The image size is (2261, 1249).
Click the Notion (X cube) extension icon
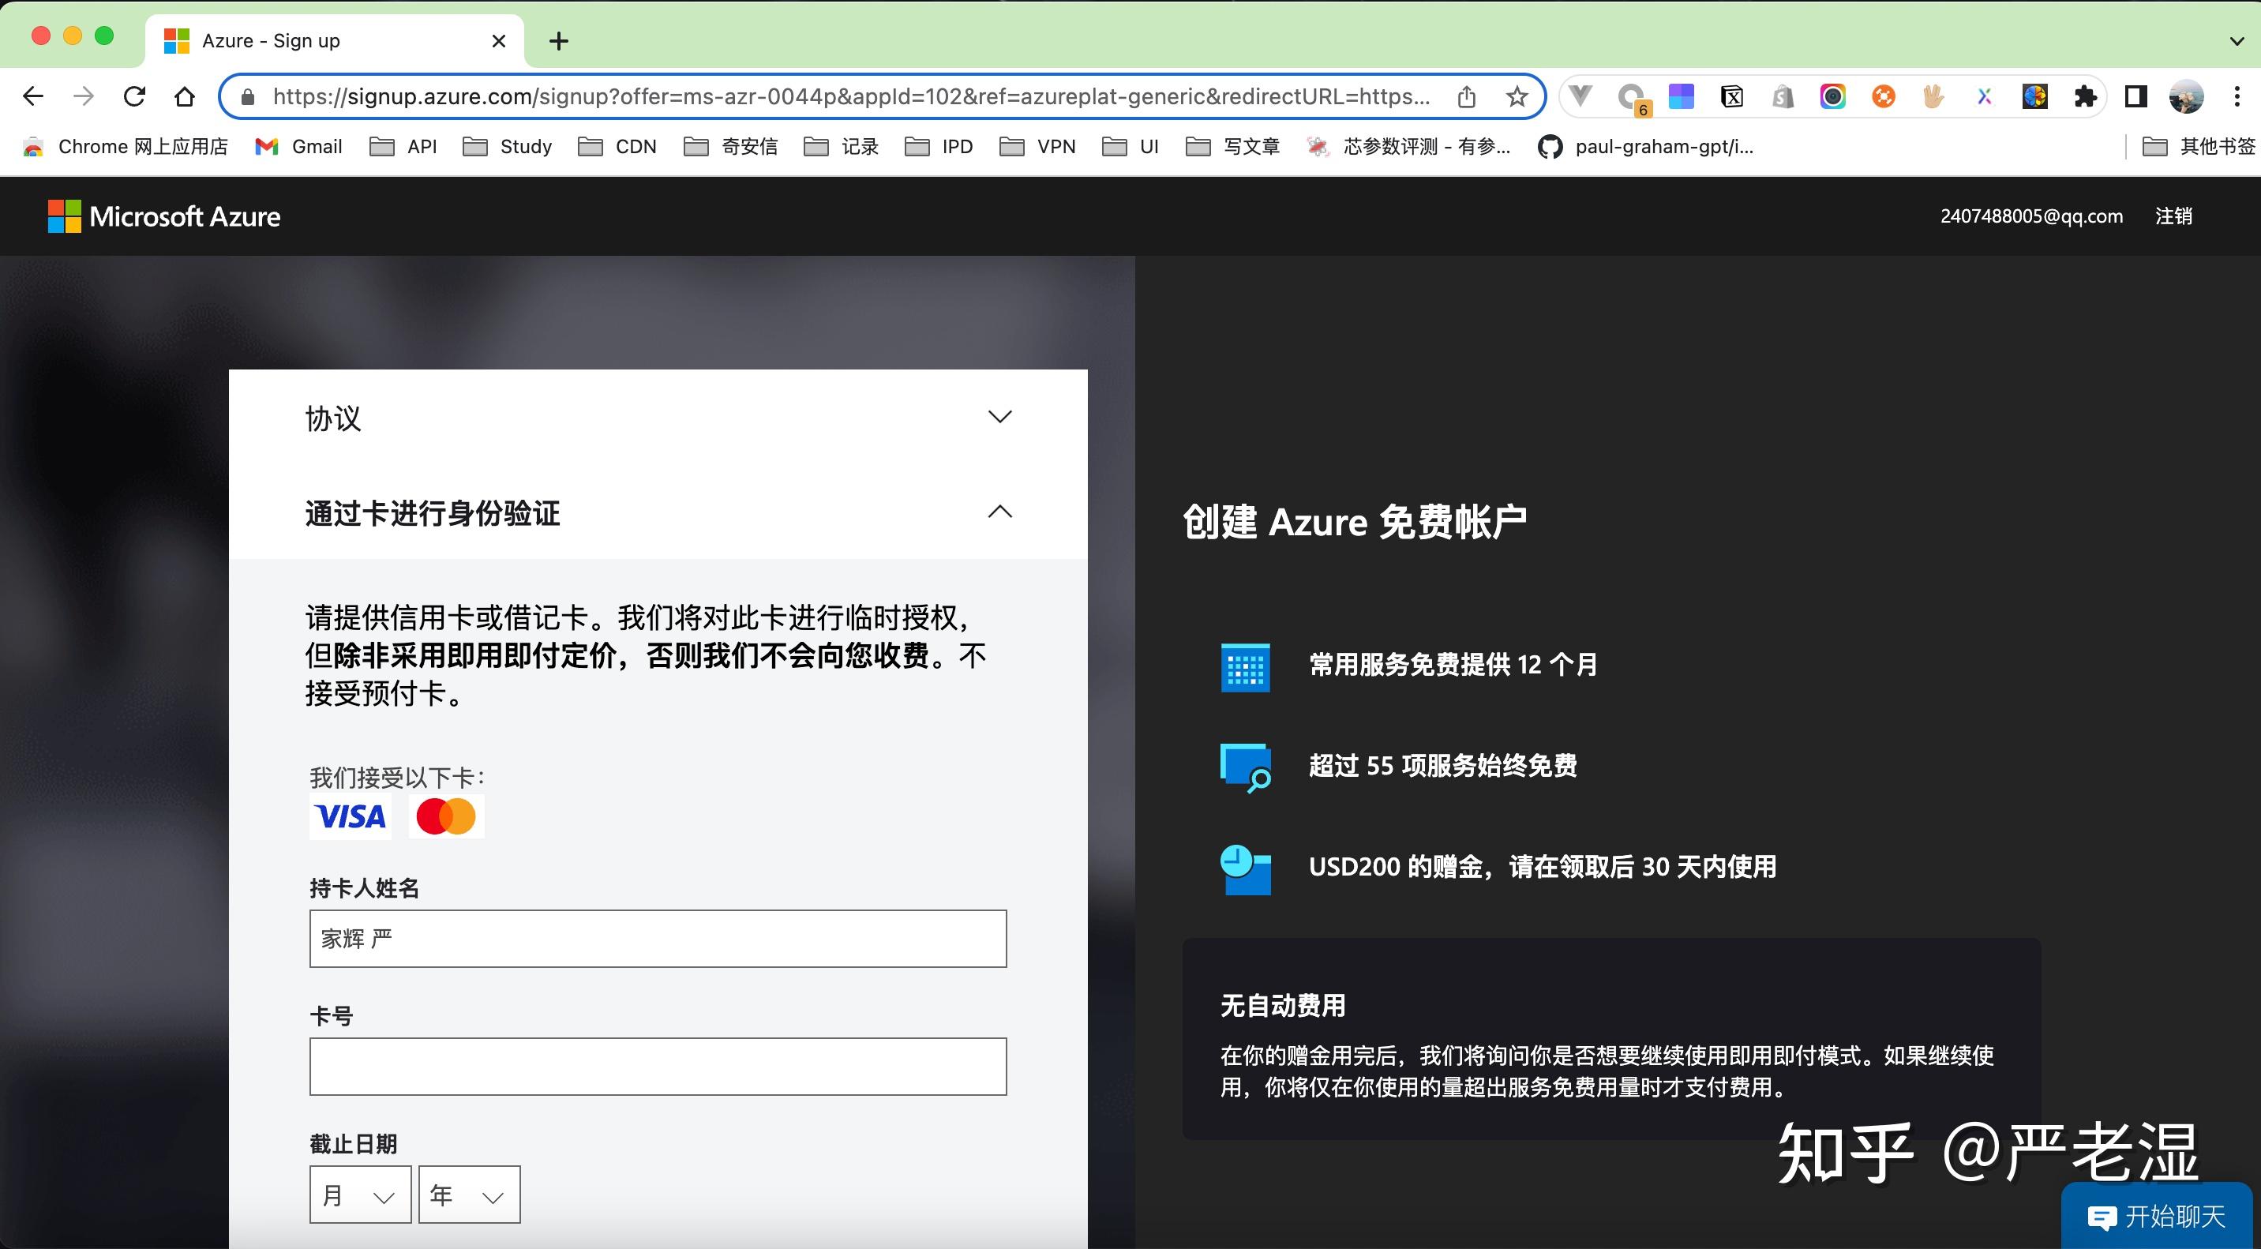[x=1730, y=96]
